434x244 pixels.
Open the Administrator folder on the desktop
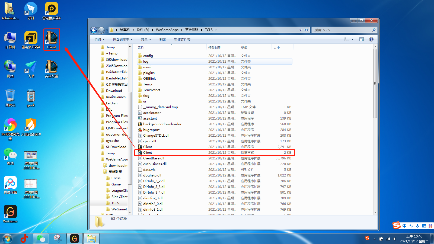pyautogui.click(x=10, y=11)
